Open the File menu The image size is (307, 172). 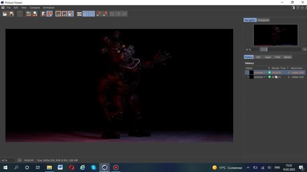click(x=9, y=8)
